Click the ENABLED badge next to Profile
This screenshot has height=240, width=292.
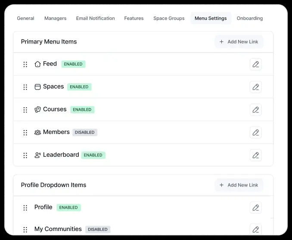(x=68, y=207)
